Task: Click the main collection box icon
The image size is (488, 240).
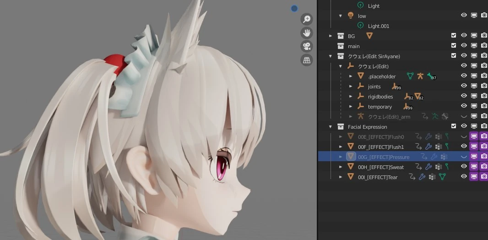Action: tap(341, 46)
